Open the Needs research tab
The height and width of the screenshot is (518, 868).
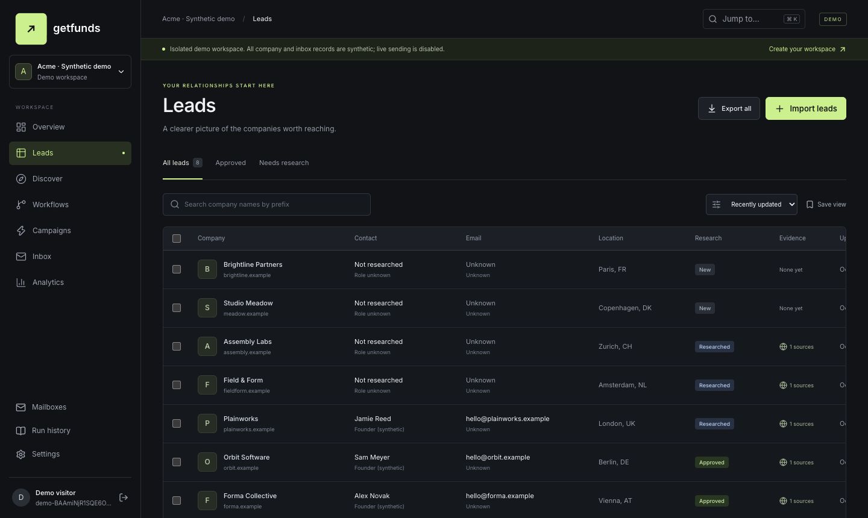284,163
